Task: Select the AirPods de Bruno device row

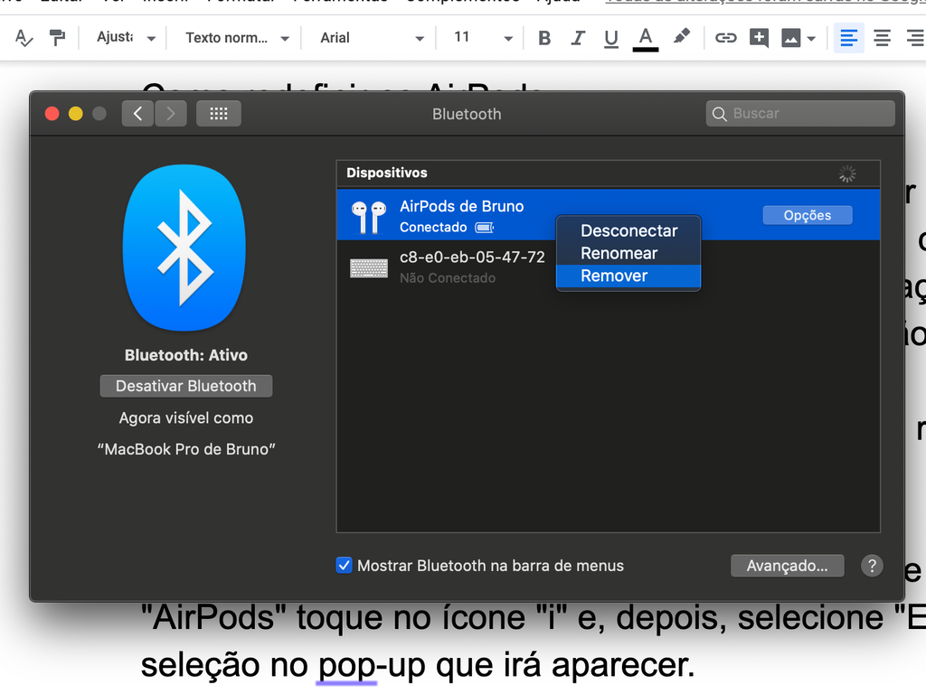Action: point(609,215)
